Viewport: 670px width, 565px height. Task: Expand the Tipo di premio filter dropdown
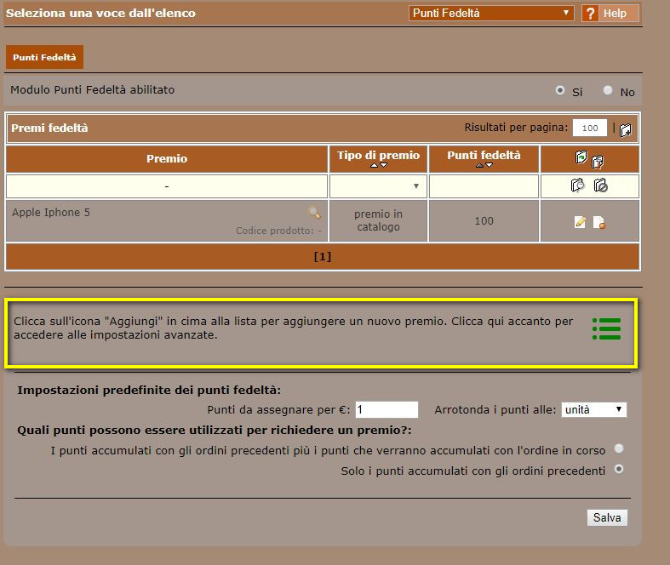point(378,186)
